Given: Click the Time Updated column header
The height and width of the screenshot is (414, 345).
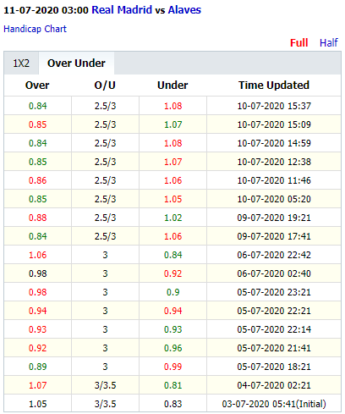Looking at the screenshot, I should tap(274, 86).
